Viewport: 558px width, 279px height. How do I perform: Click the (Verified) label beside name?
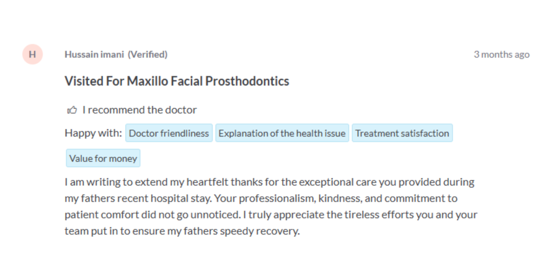pos(148,55)
